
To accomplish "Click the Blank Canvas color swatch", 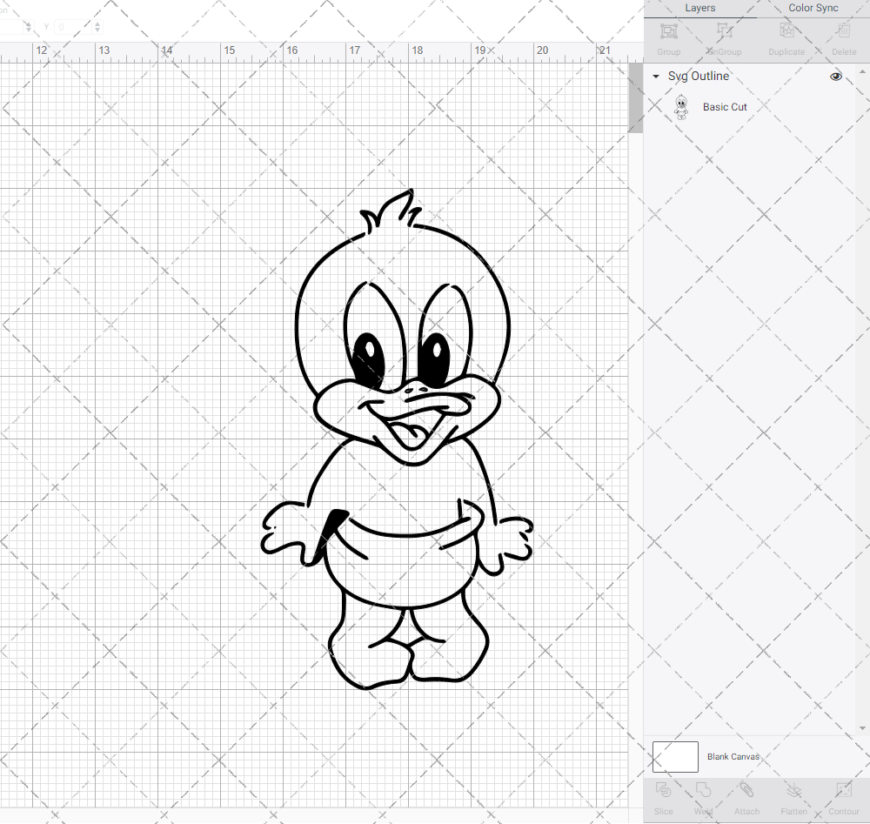I will click(675, 756).
